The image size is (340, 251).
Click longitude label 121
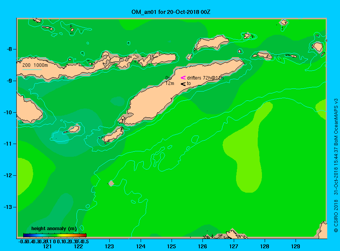(47, 246)
